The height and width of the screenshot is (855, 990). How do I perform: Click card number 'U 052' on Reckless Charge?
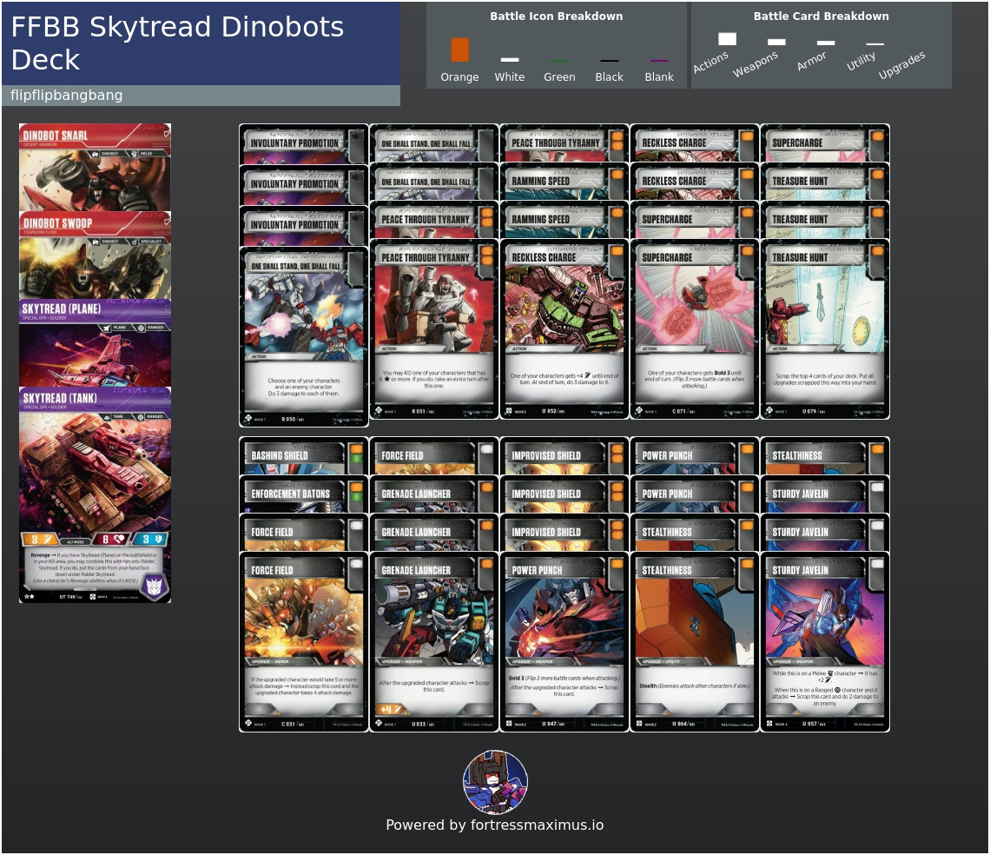tap(553, 411)
